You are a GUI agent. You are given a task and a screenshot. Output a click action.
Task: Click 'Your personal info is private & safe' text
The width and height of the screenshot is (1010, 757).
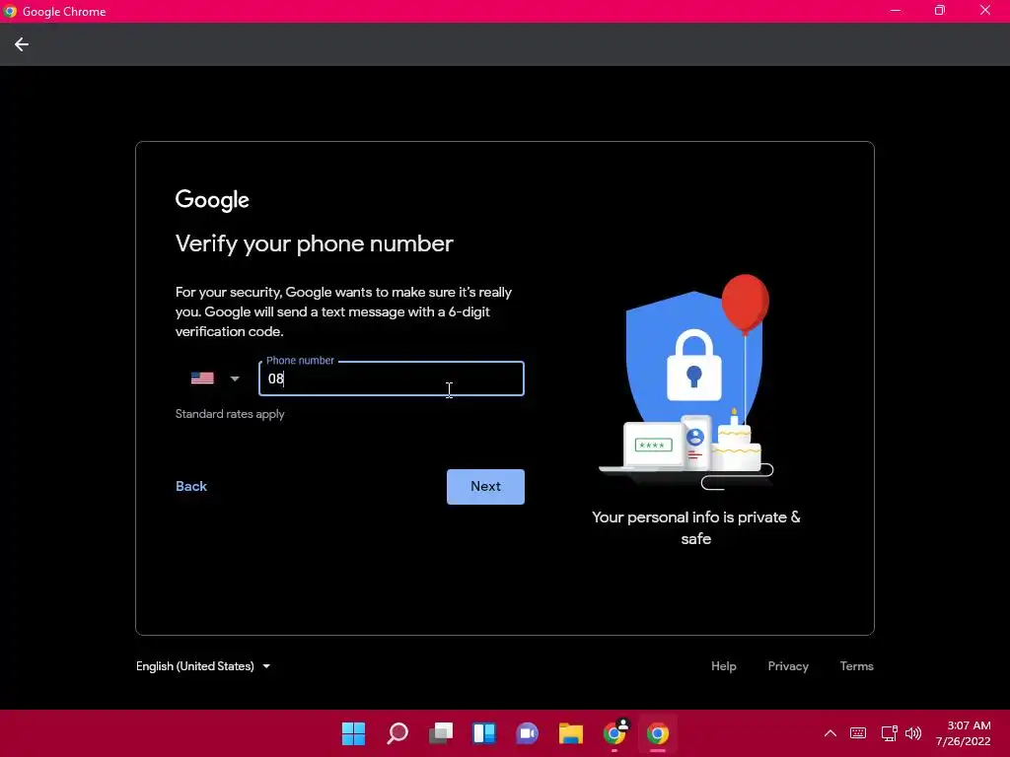[695, 528]
